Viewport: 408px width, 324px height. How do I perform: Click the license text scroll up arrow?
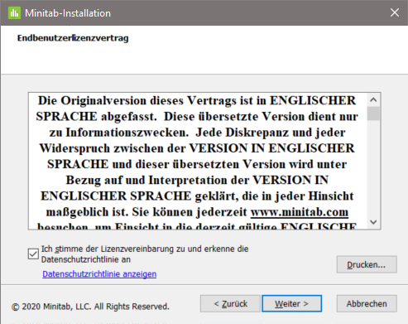tap(373, 99)
